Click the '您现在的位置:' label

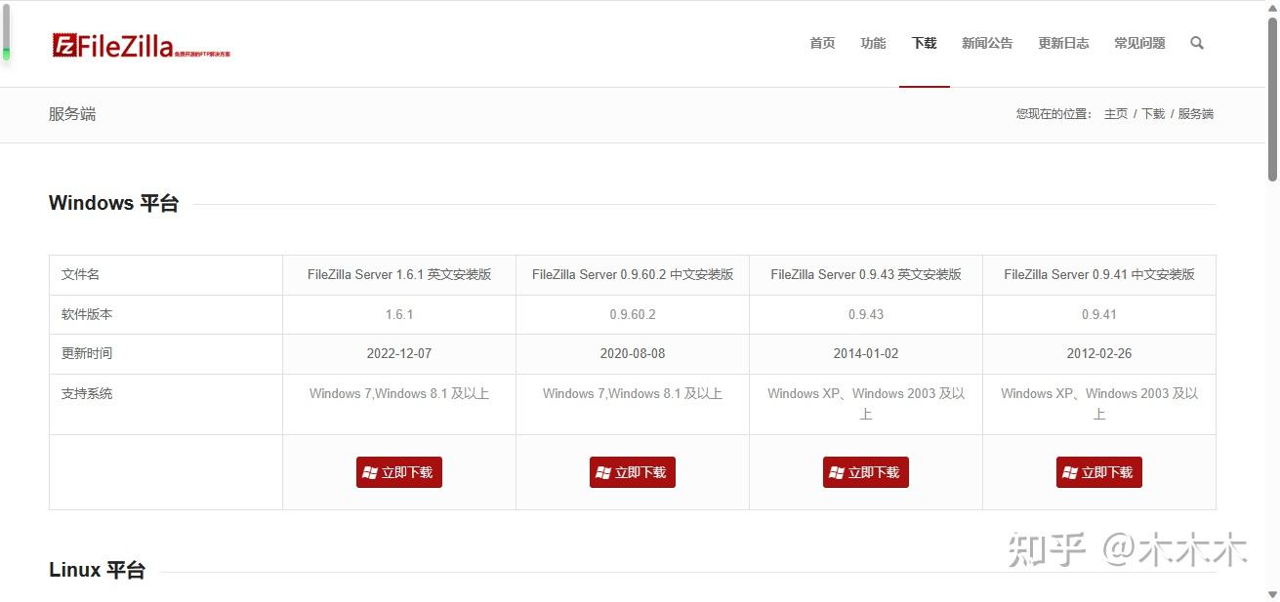coord(1053,114)
